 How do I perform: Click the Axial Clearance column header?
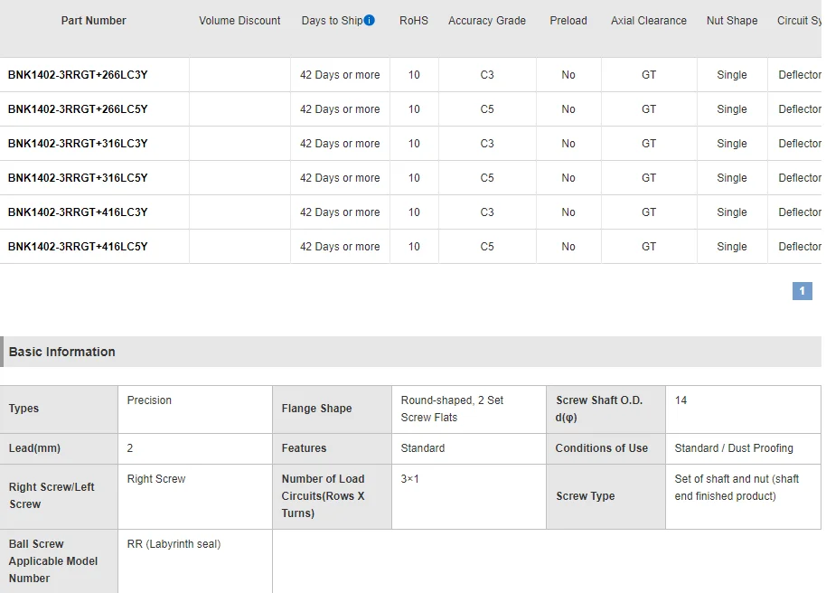pyautogui.click(x=649, y=21)
